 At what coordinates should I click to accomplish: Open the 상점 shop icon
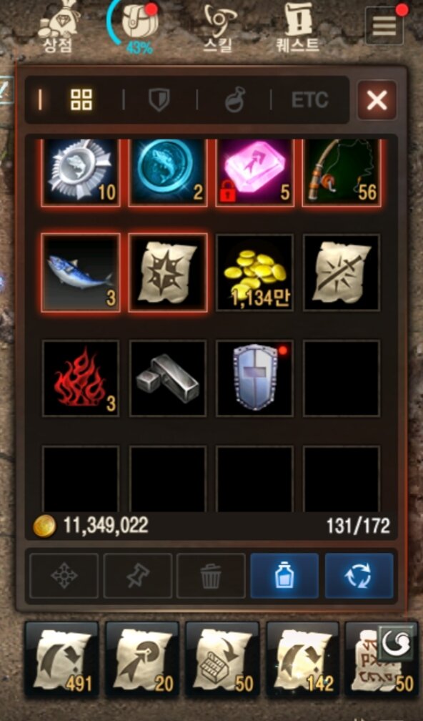coord(59,26)
